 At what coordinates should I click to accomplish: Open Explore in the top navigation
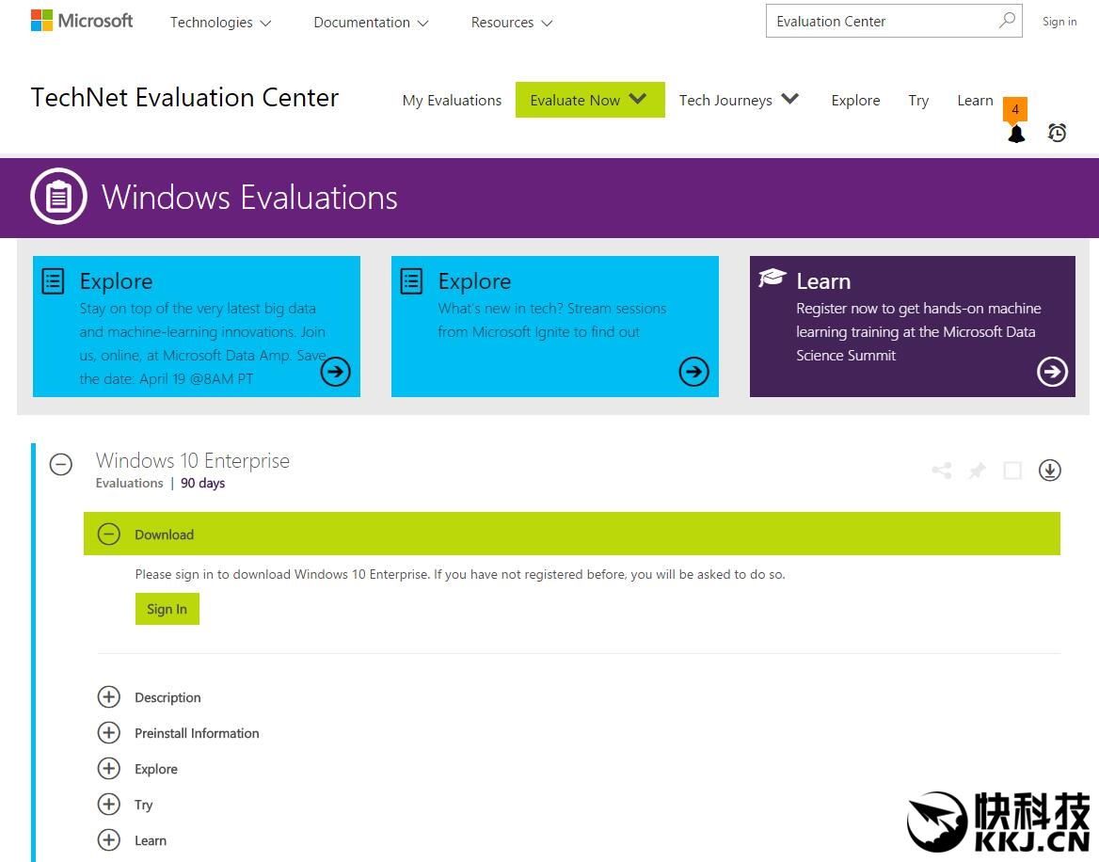856,100
